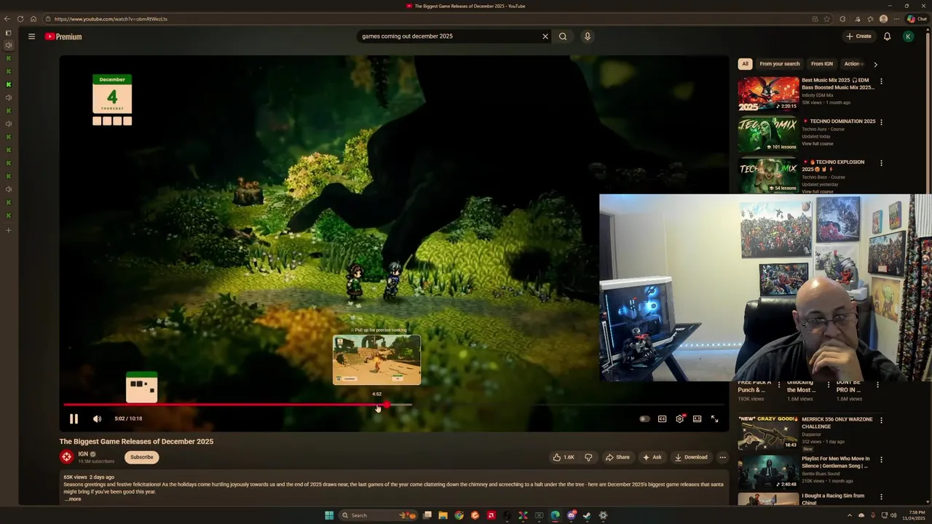Open I Bought a Racing Sim from China
932x524 pixels.
point(833,499)
